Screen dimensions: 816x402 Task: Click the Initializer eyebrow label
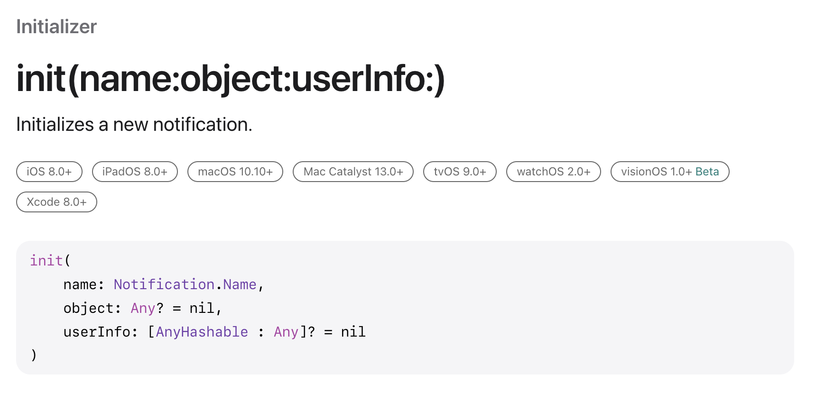[x=56, y=27]
